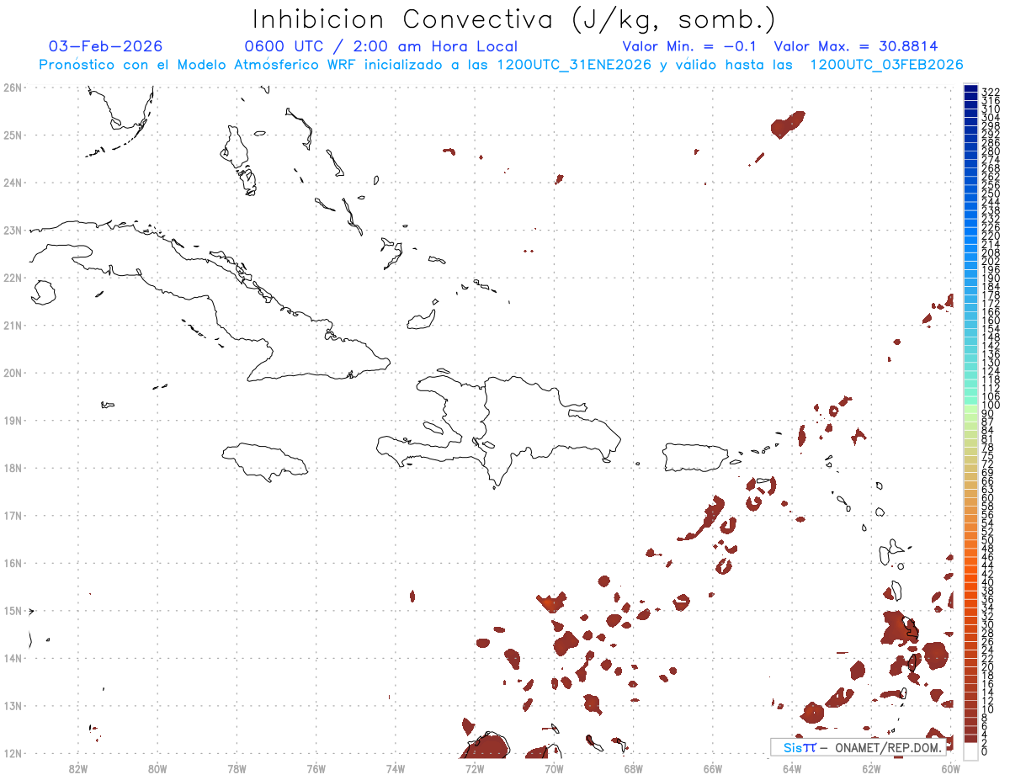Click the "250" color scale label
Image resolution: width=1010 pixels, height=780 pixels.
990,194
